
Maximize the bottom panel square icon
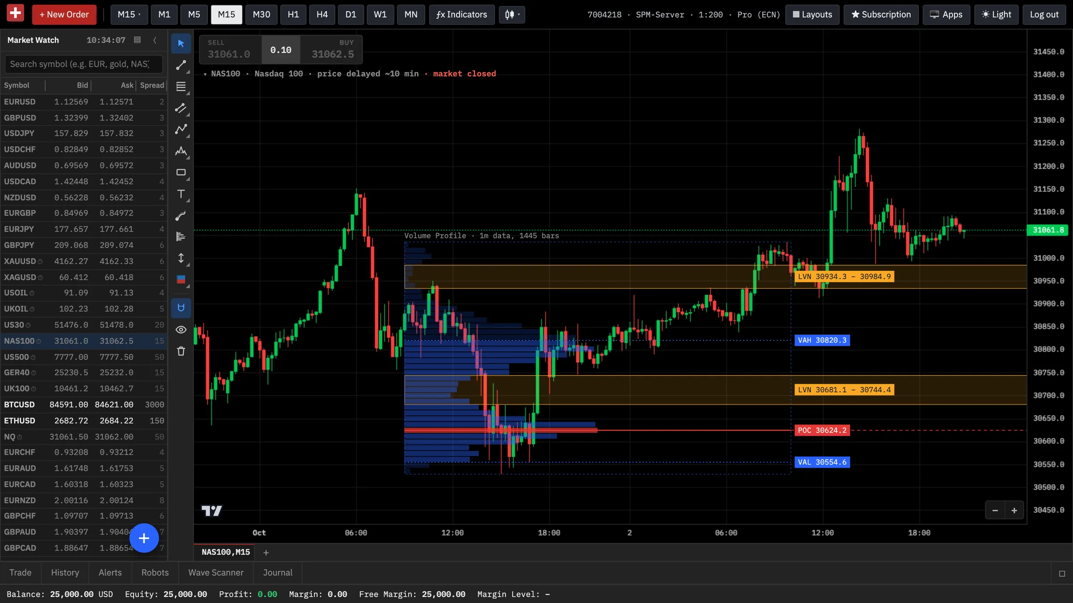point(1062,574)
